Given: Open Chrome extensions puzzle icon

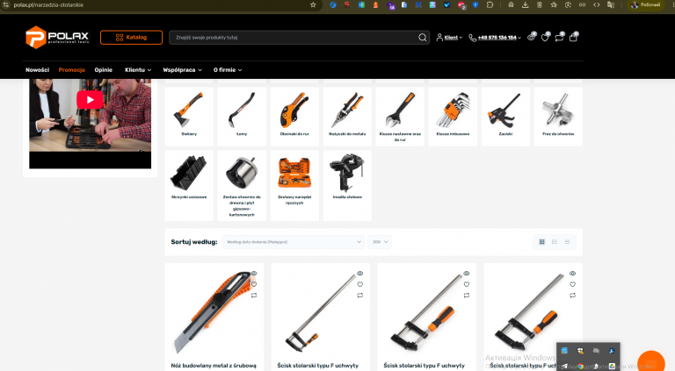Looking at the screenshot, I should [x=490, y=4].
